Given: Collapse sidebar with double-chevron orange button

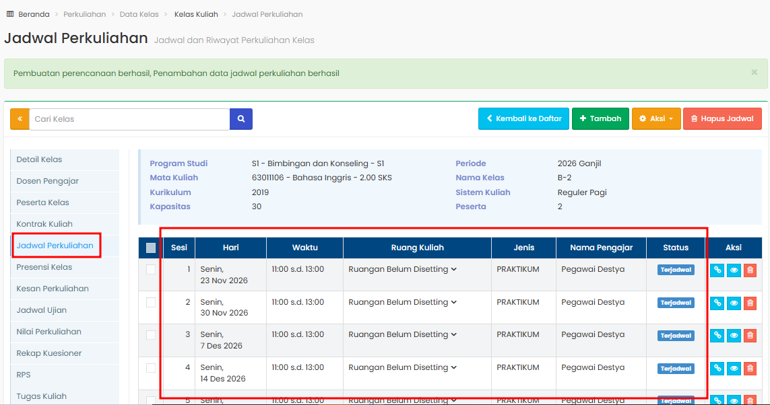Looking at the screenshot, I should coord(20,119).
